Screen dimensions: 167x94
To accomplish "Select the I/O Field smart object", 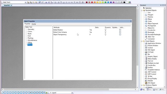I will (150, 52).
